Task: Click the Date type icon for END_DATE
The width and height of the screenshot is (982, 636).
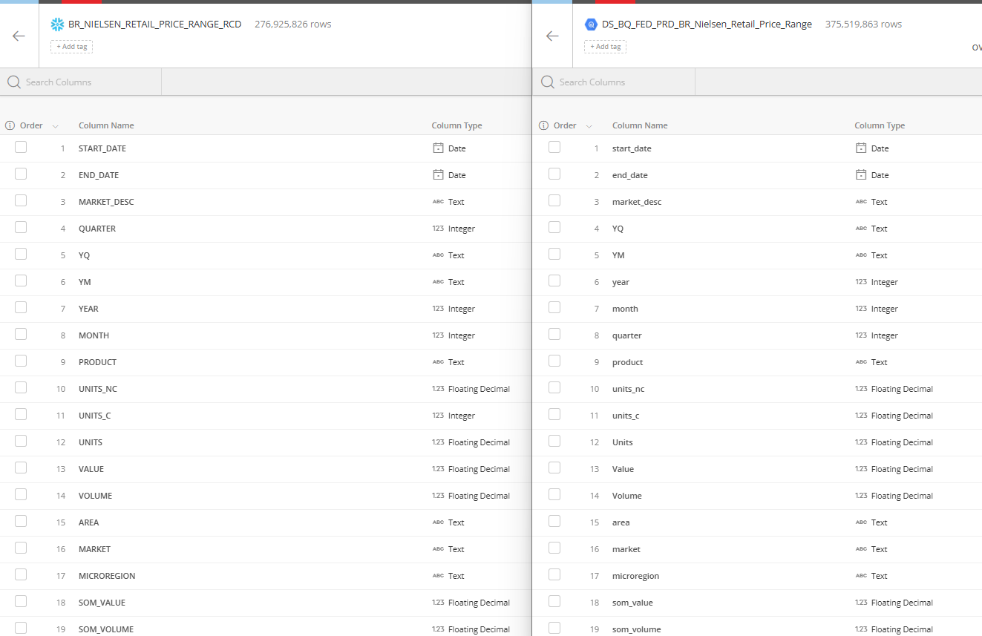Action: pos(438,175)
